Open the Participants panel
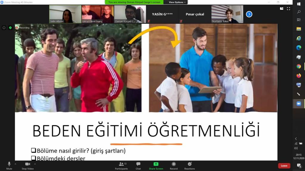The width and height of the screenshot is (305, 171). [x=122, y=166]
